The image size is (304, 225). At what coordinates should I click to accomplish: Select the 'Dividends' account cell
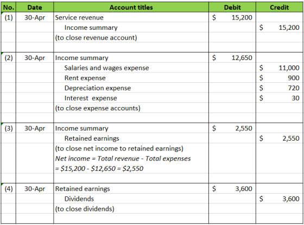[x=131, y=198]
